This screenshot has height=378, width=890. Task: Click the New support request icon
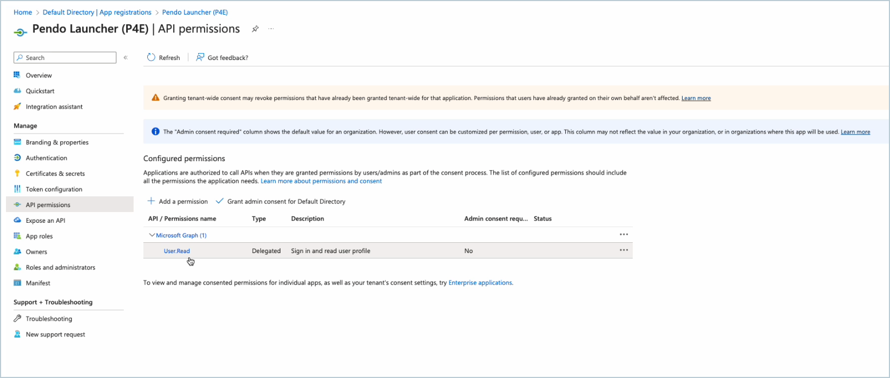tap(17, 334)
